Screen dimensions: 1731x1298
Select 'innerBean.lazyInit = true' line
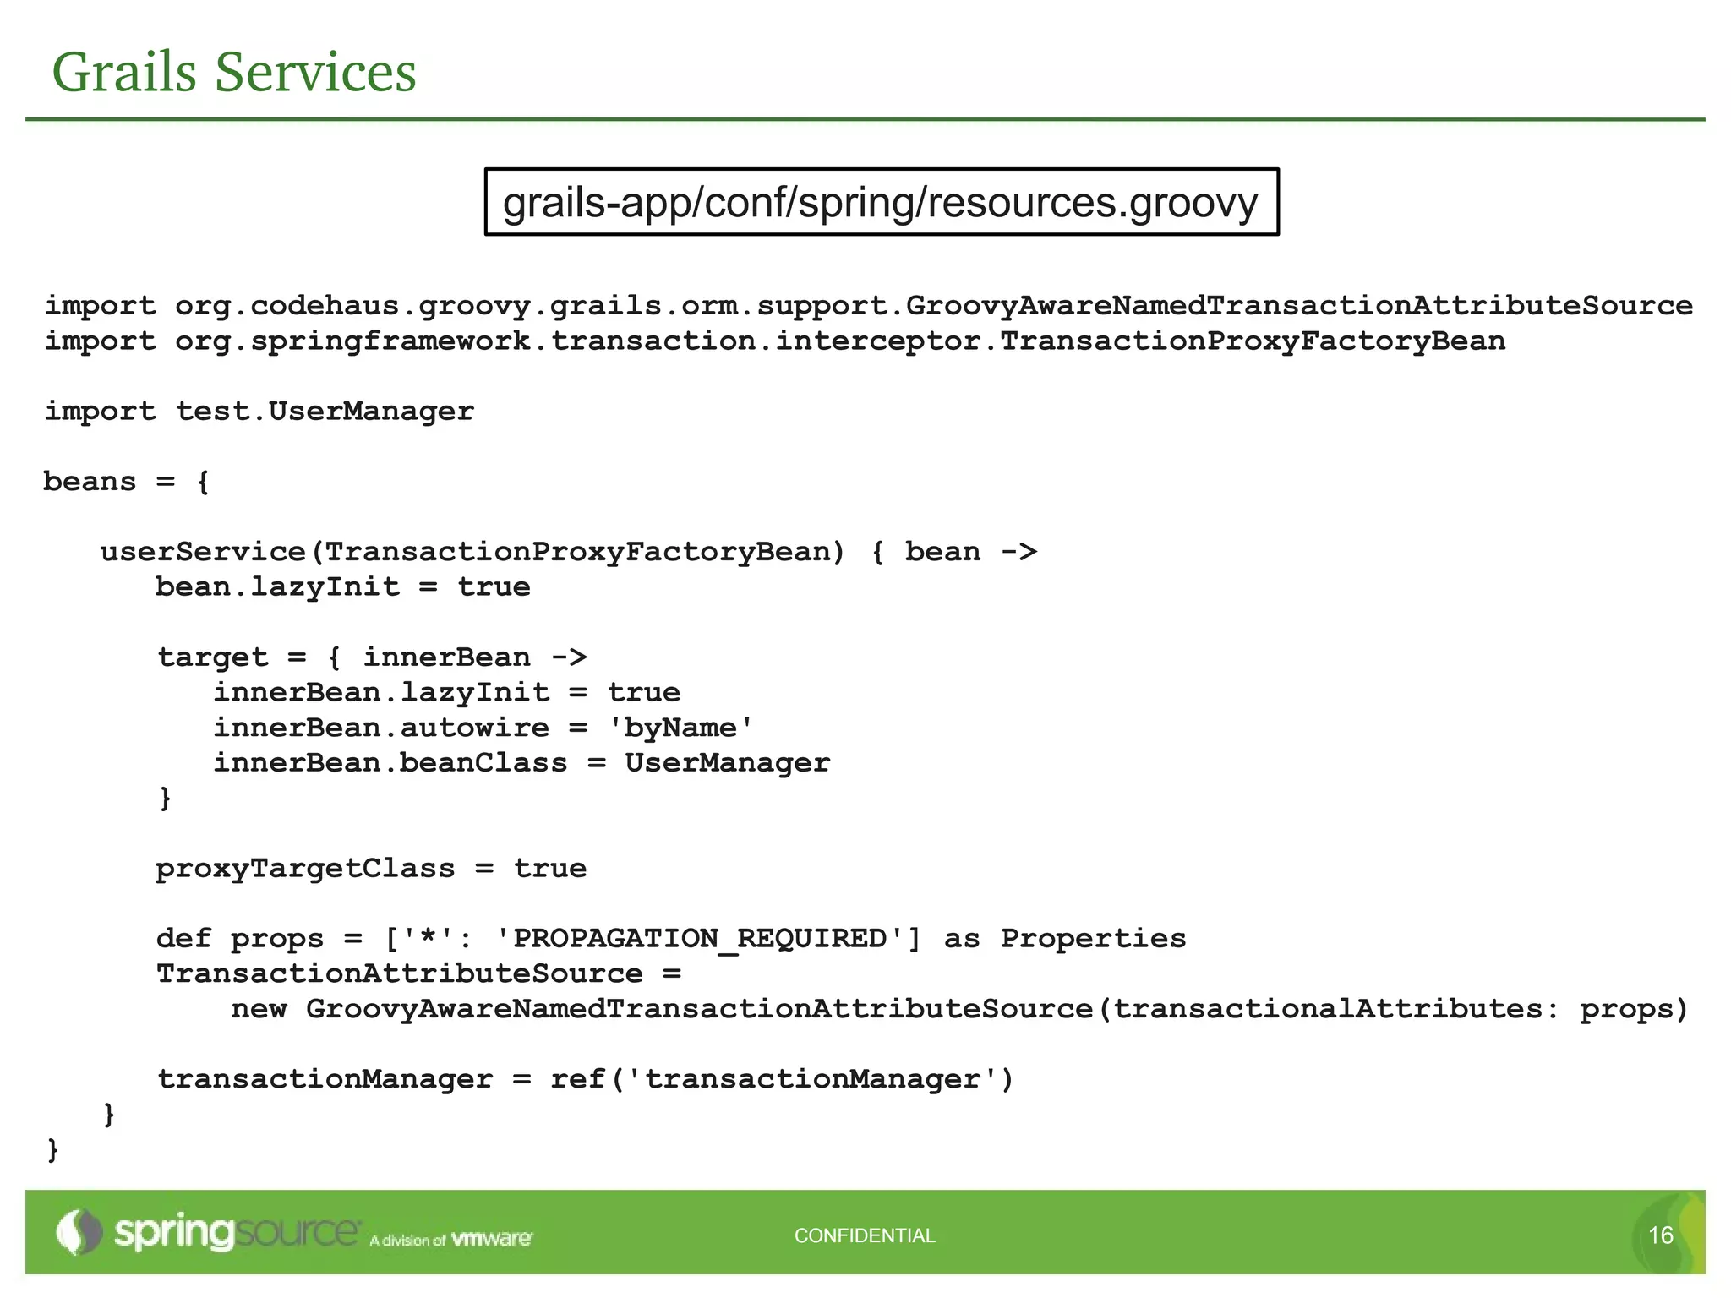point(446,693)
